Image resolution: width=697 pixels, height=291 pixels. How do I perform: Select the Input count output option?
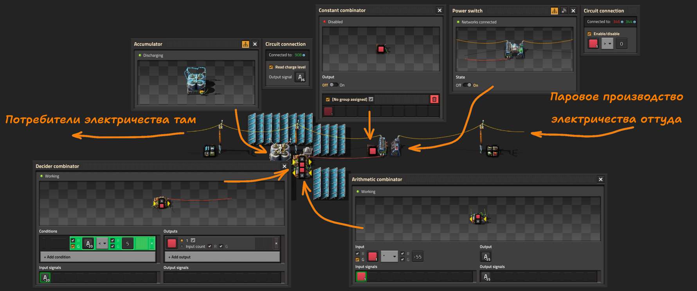tap(182, 246)
